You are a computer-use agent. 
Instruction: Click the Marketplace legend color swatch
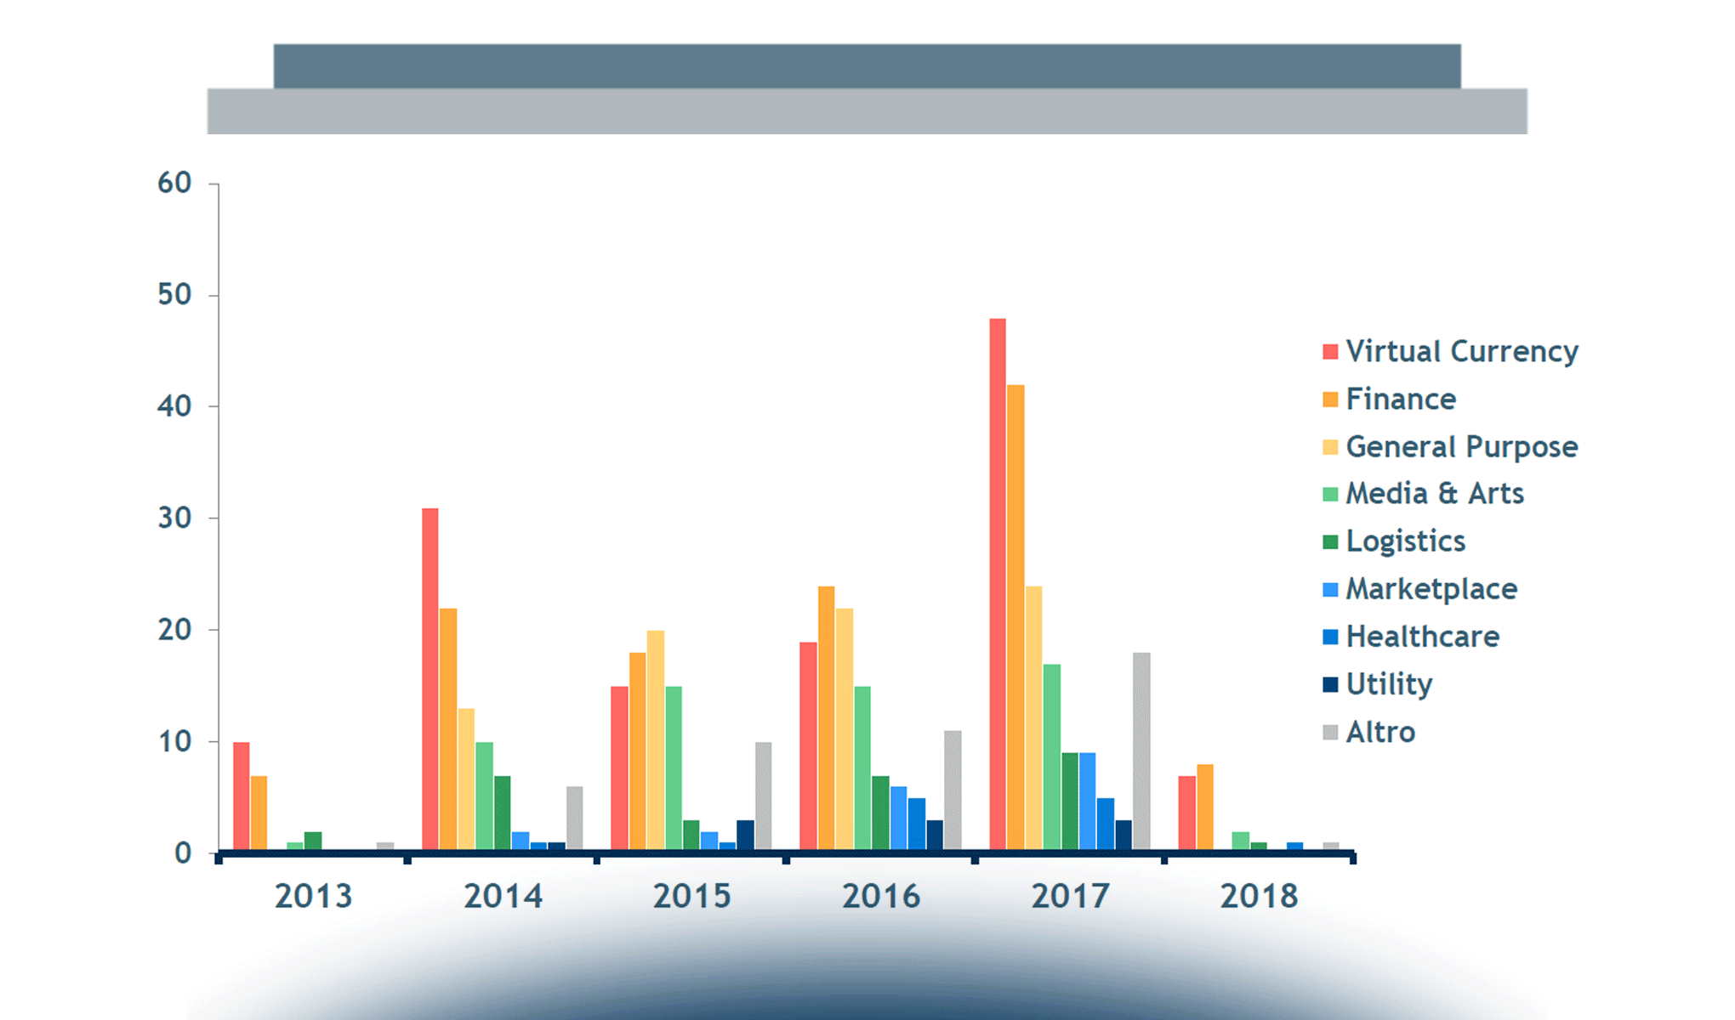1330,589
